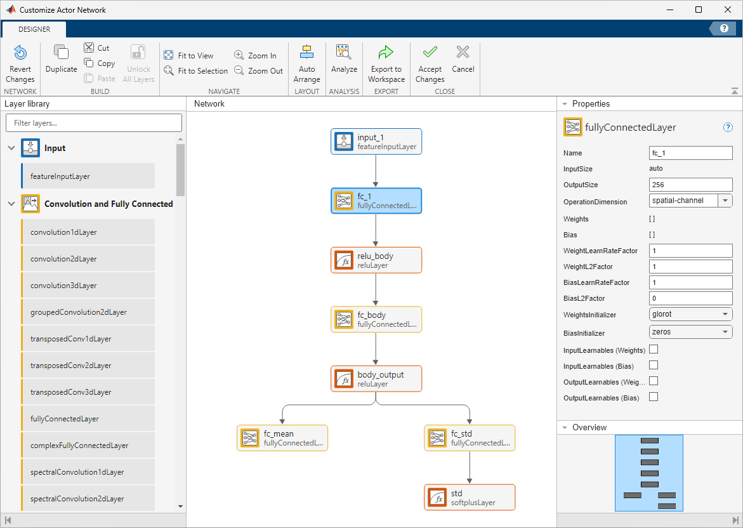Run Analyze on the network
This screenshot has width=743, height=528.
coord(344,53)
